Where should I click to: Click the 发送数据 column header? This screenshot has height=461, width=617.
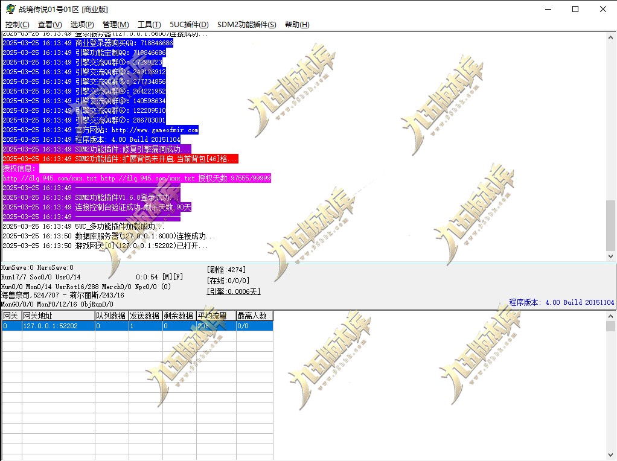point(145,316)
